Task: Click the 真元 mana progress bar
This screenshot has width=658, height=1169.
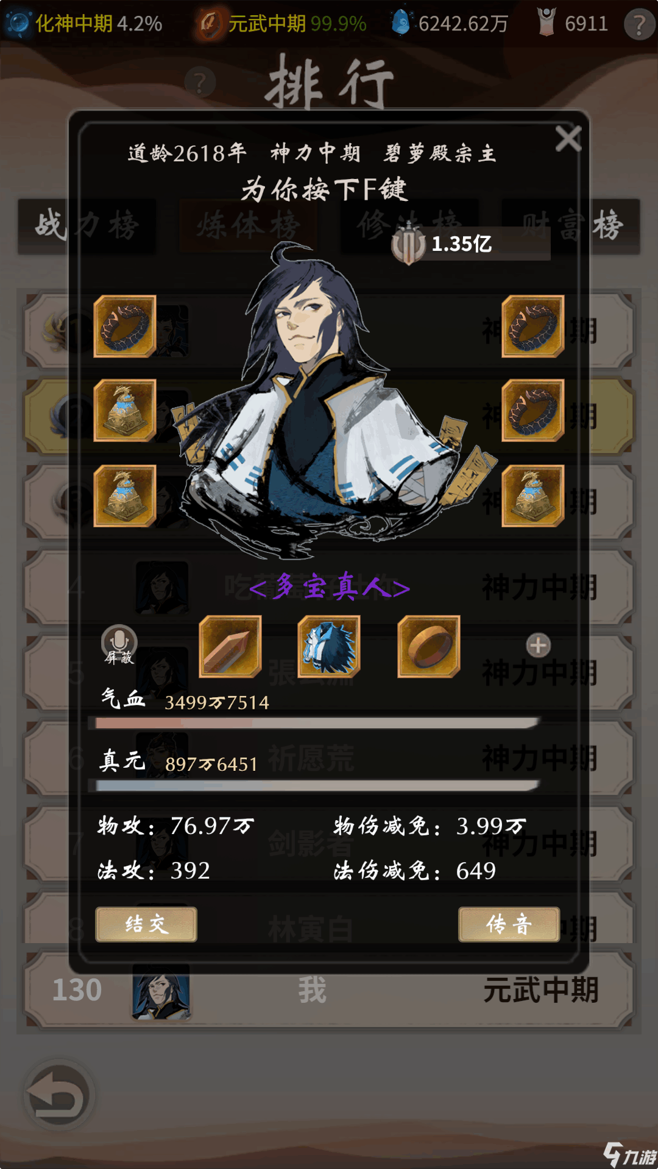Action: (313, 785)
